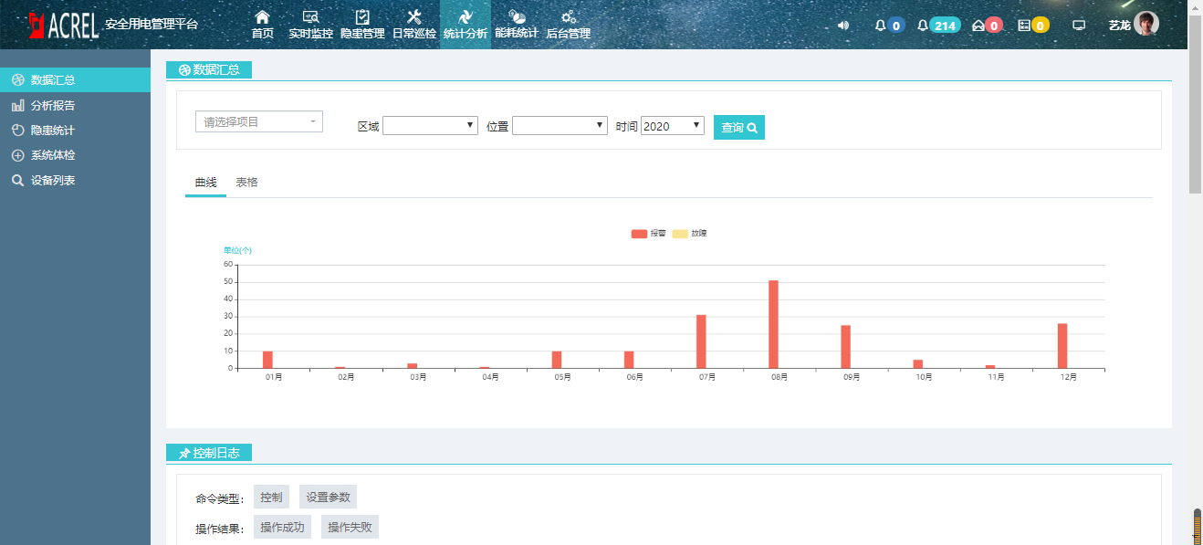Click the 08月 alarm bar in chart
The image size is (1203, 545).
coord(773,324)
